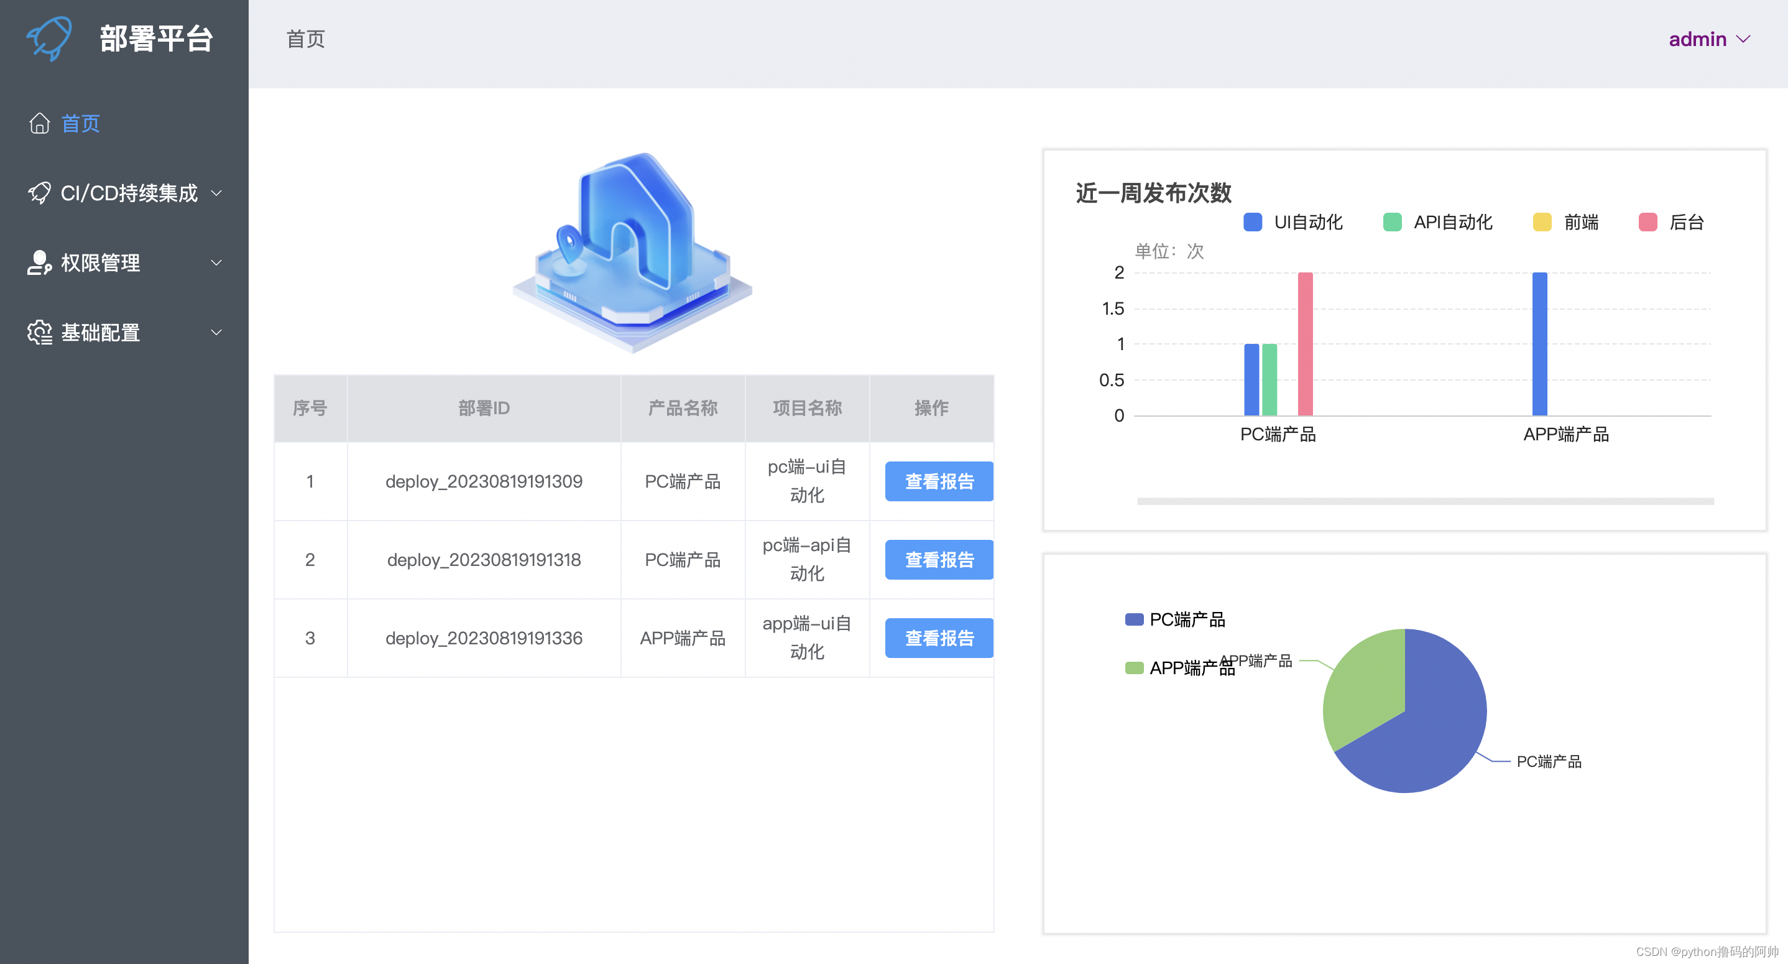This screenshot has height=964, width=1788.
Task: Click the 3D house illustration
Action: click(632, 251)
